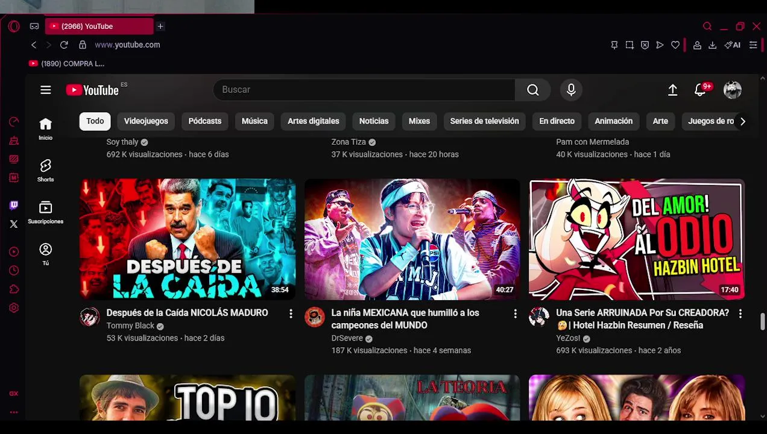
Task: Open DrSevere channel link
Action: tap(347, 339)
